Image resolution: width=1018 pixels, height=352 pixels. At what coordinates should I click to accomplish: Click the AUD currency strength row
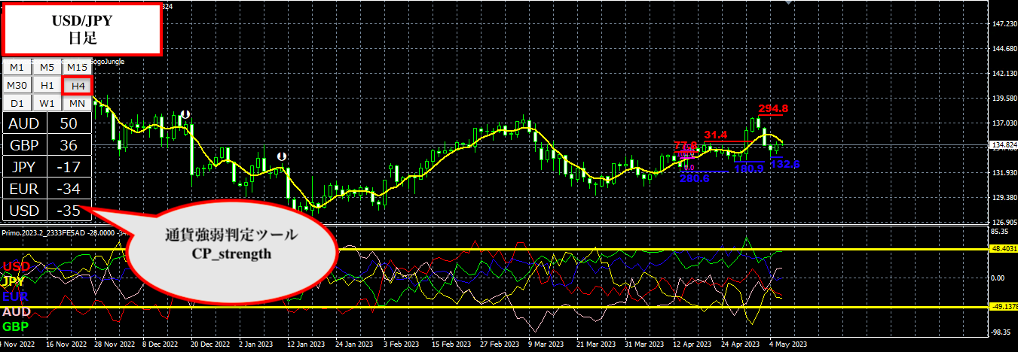47,123
